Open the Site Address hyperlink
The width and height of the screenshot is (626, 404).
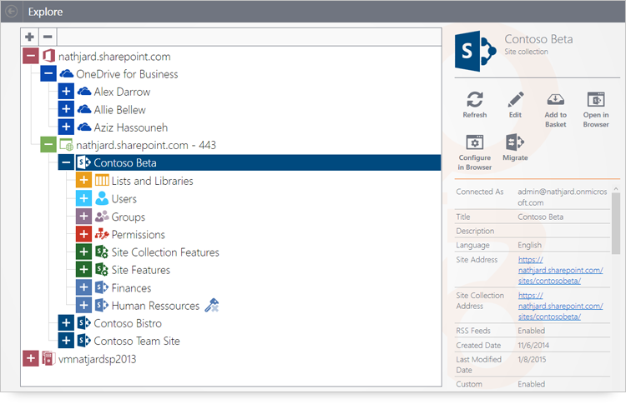pos(561,270)
